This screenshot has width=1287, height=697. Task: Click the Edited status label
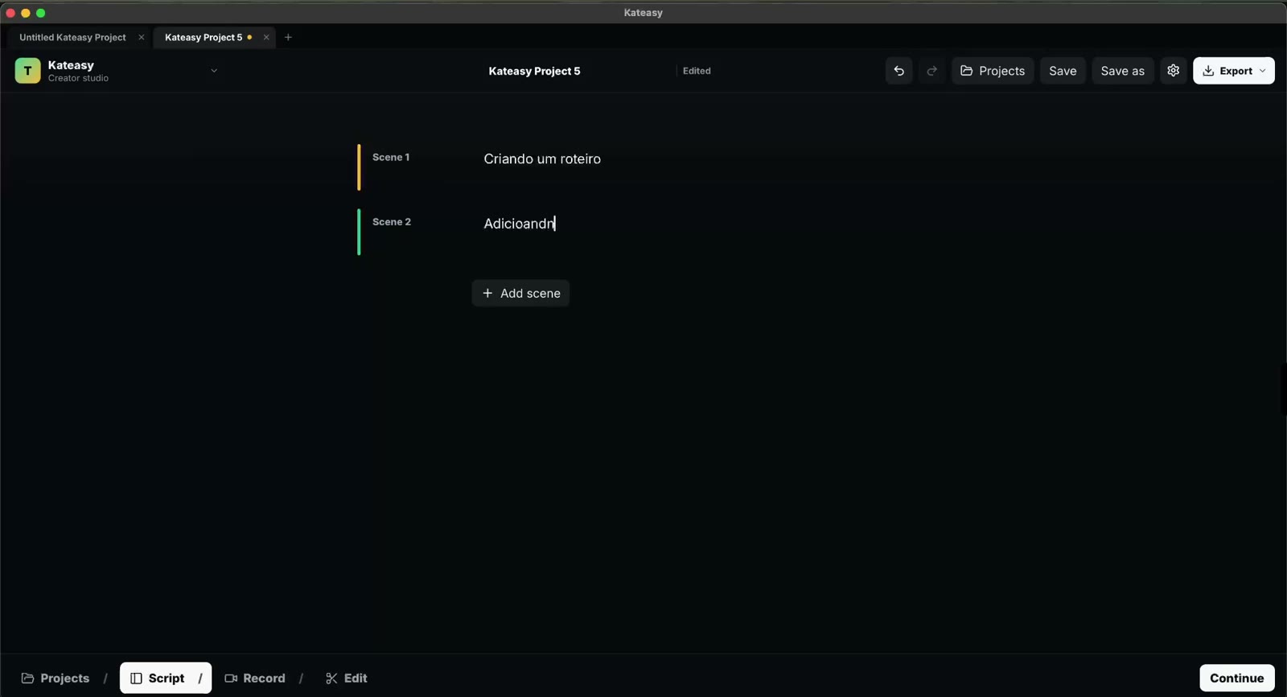697,71
